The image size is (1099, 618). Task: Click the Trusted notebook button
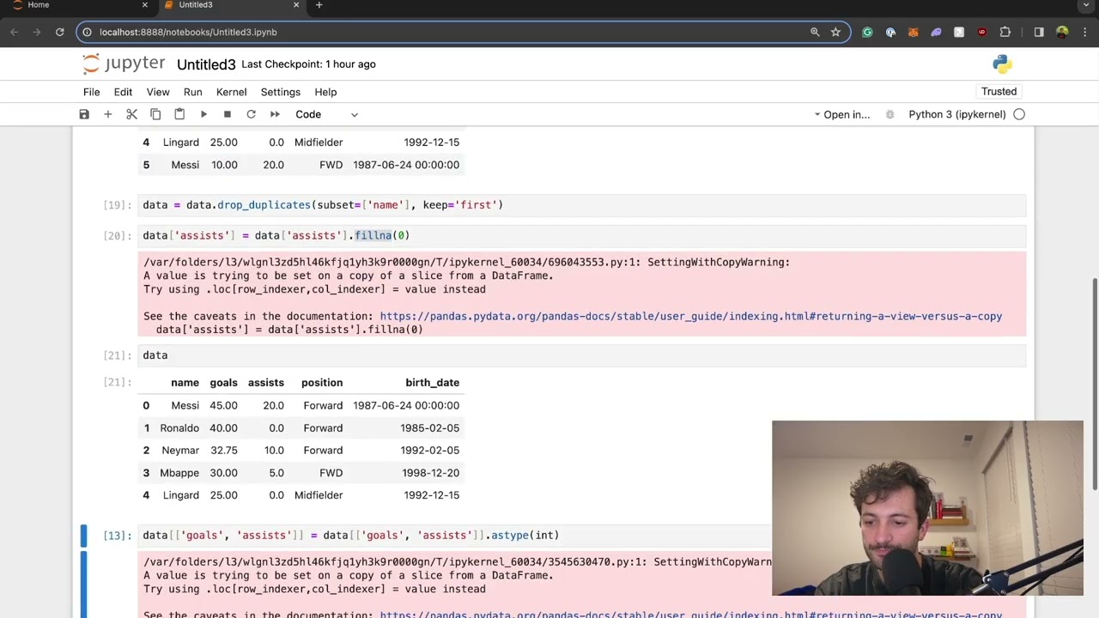pyautogui.click(x=999, y=92)
